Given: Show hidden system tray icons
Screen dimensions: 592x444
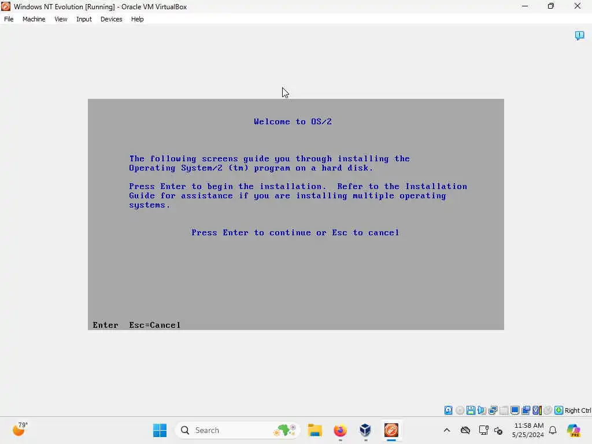Looking at the screenshot, I should click(x=447, y=430).
